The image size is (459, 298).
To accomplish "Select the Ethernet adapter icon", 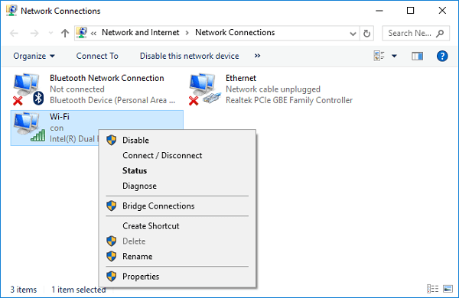I will pos(204,89).
